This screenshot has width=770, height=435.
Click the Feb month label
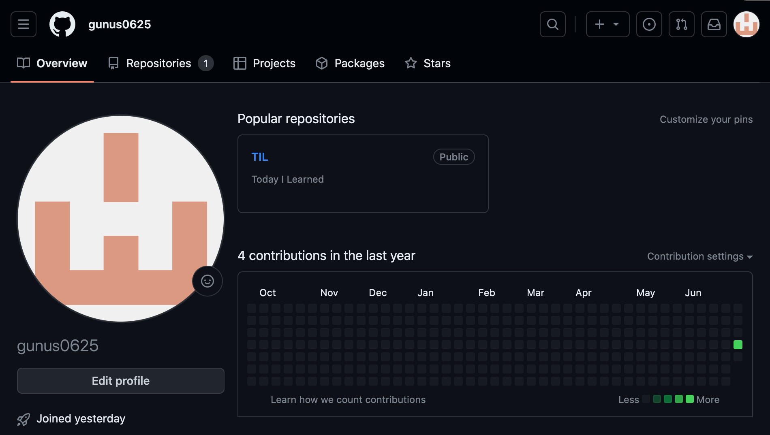(x=486, y=292)
